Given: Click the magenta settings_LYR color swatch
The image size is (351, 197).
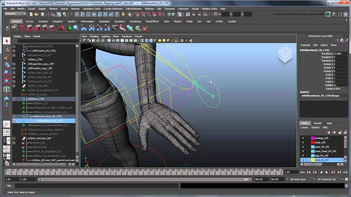Looking at the screenshot, I should click(313, 138).
